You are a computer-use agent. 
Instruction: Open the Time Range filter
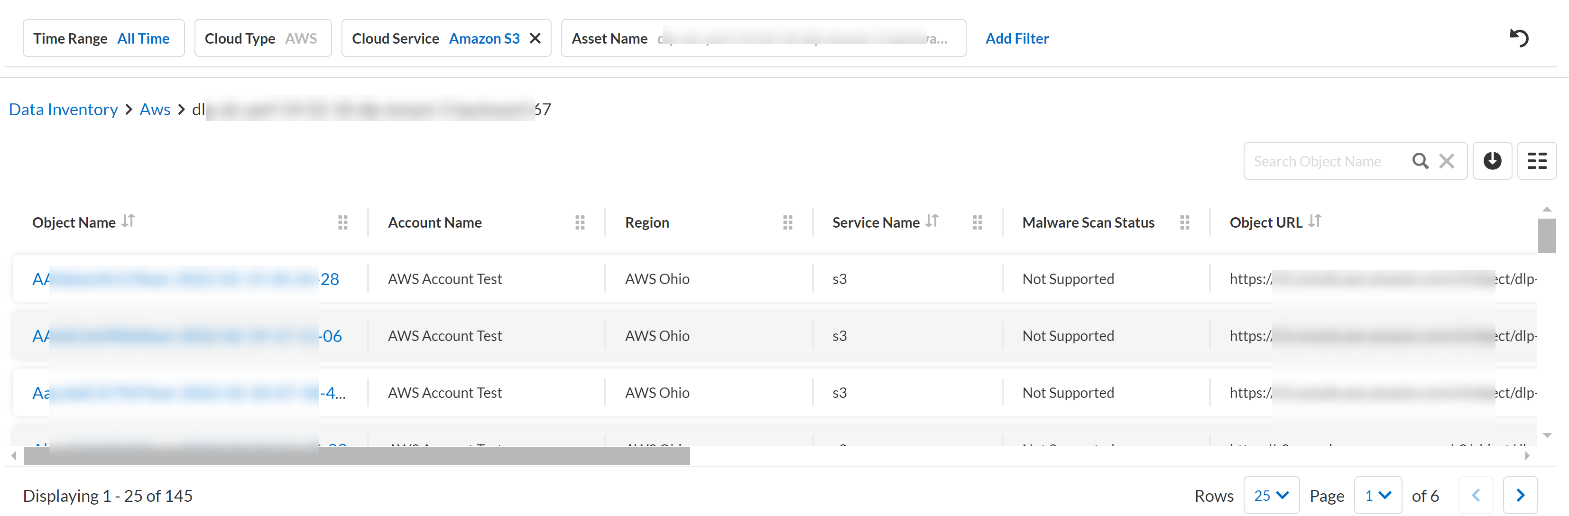pos(103,38)
